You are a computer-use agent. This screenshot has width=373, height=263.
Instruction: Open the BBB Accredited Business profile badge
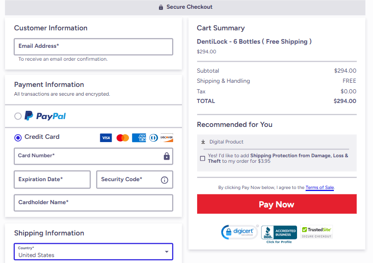279,234
